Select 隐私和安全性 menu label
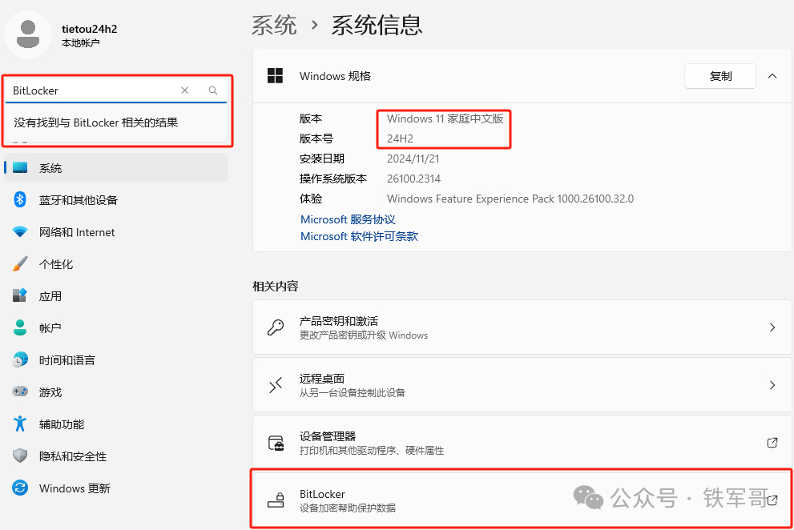 click(73, 456)
